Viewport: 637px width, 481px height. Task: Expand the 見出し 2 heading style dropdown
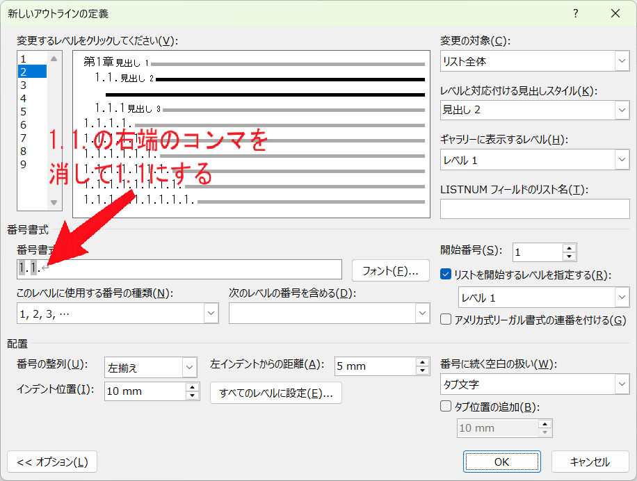click(x=535, y=110)
